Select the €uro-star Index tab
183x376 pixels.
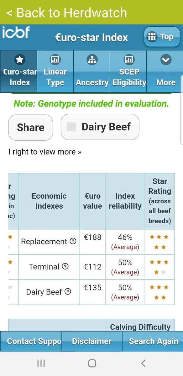click(19, 71)
